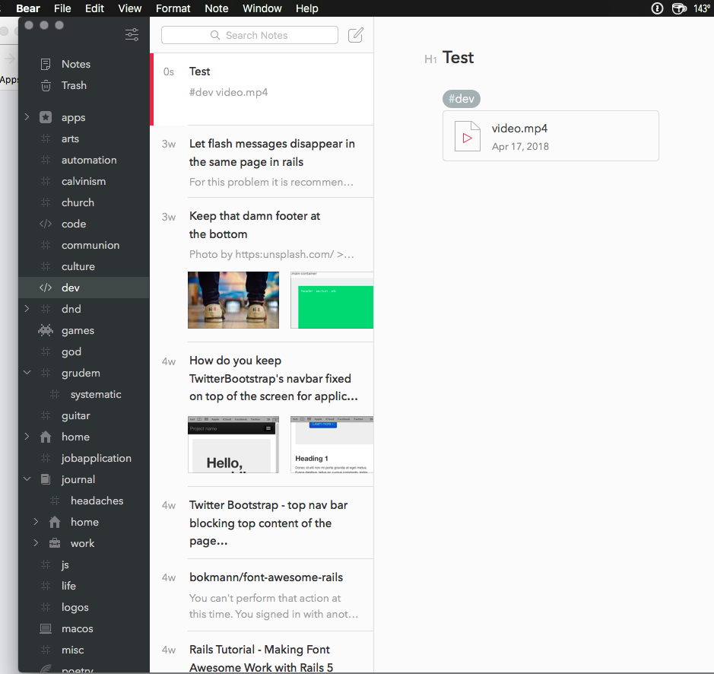Select the headaches subtag

coord(97,501)
